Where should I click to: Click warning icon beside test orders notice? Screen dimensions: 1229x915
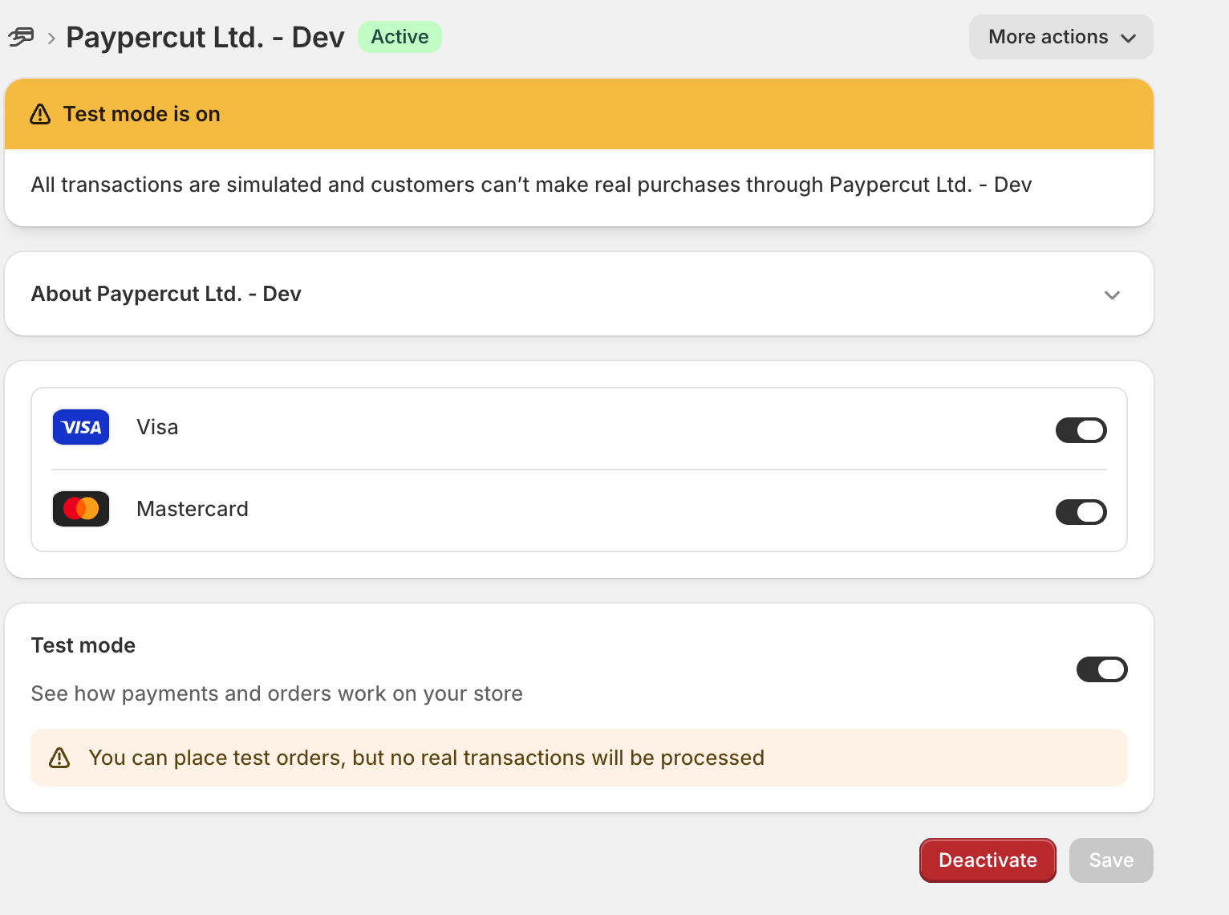[x=59, y=758]
